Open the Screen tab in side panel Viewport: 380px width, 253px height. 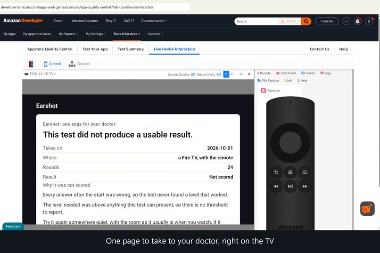(x=308, y=73)
